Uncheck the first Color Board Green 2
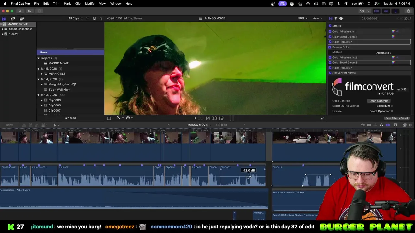Image resolution: width=415 pixels, height=233 pixels. coord(330,37)
